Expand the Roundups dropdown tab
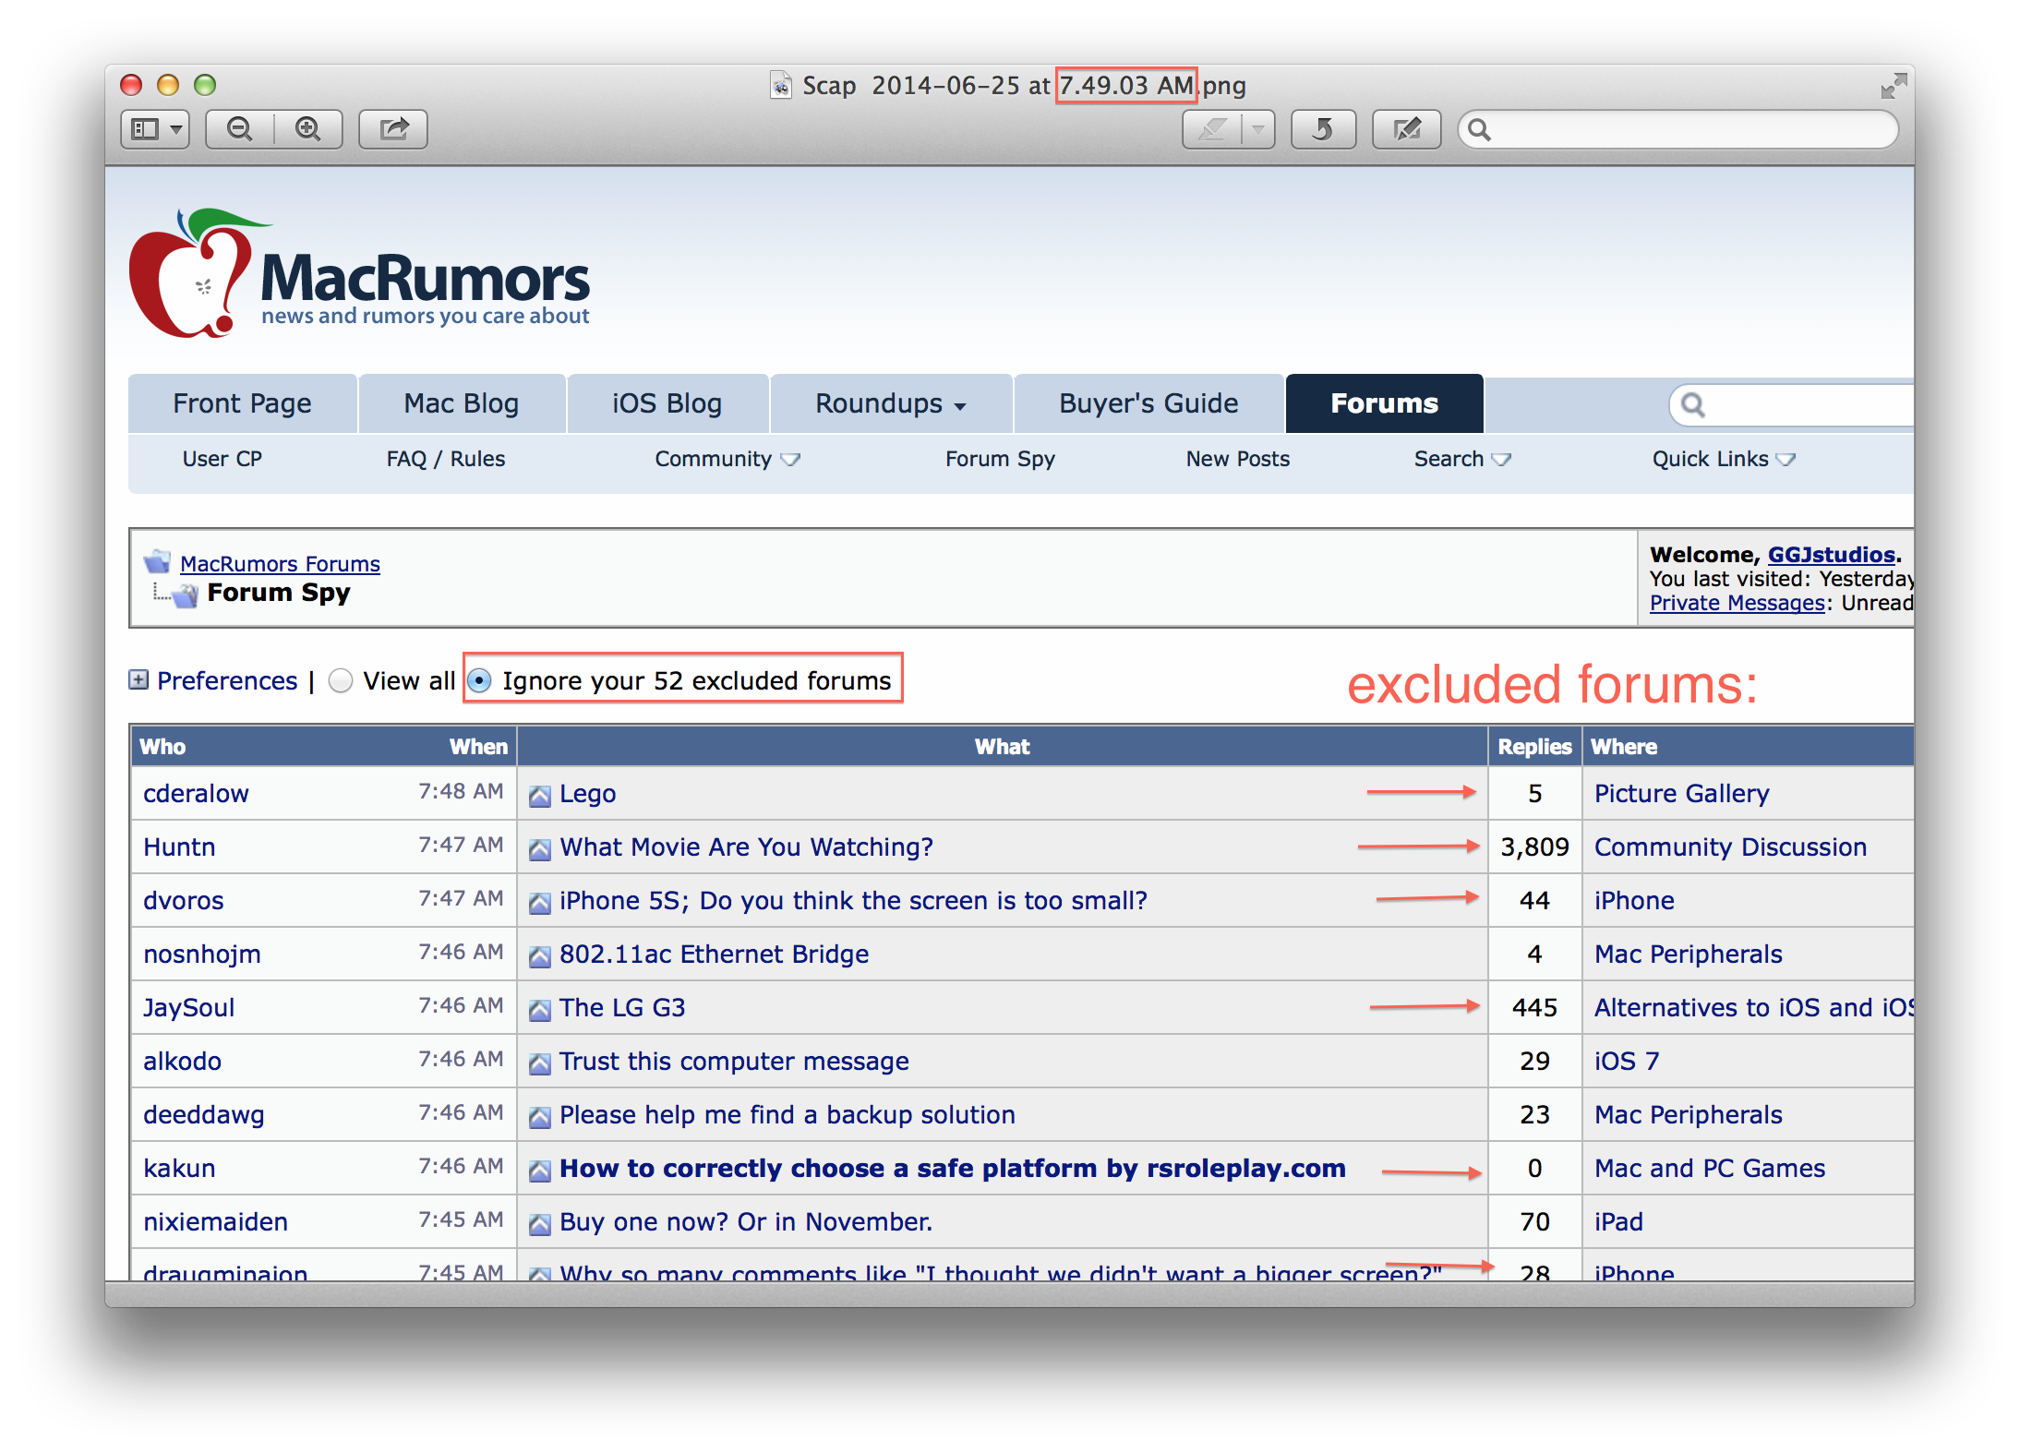Viewport: 2020px width, 1453px height. coord(891,403)
